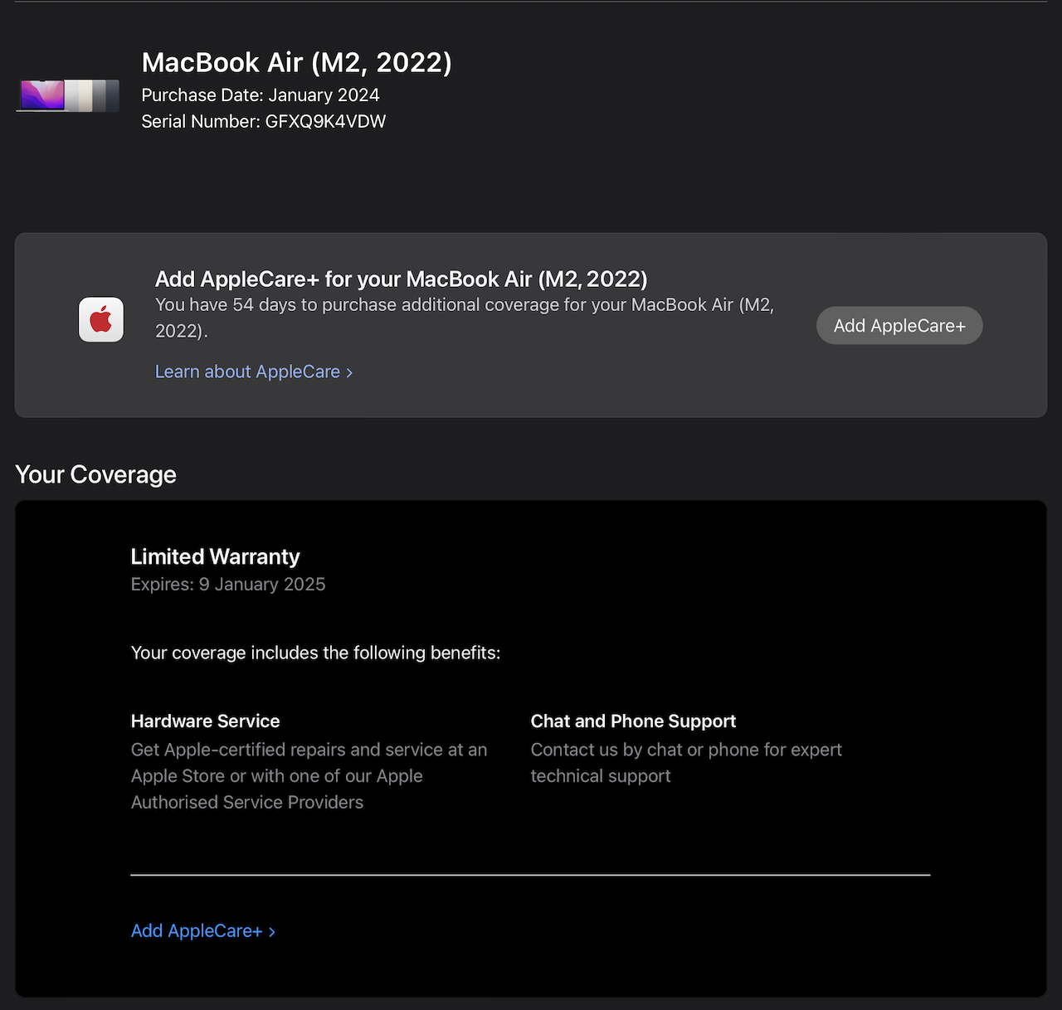The width and height of the screenshot is (1062, 1010).
Task: Click the Expires: 9 January 2025 text
Action: (x=228, y=584)
